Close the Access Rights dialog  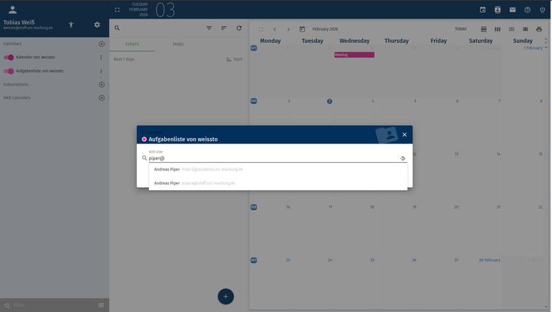[x=404, y=135]
